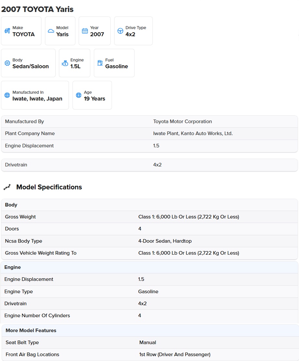This screenshot has width=299, height=361.
Task: Click the steering wheel icon beside Drive Type
Action: pos(120,31)
